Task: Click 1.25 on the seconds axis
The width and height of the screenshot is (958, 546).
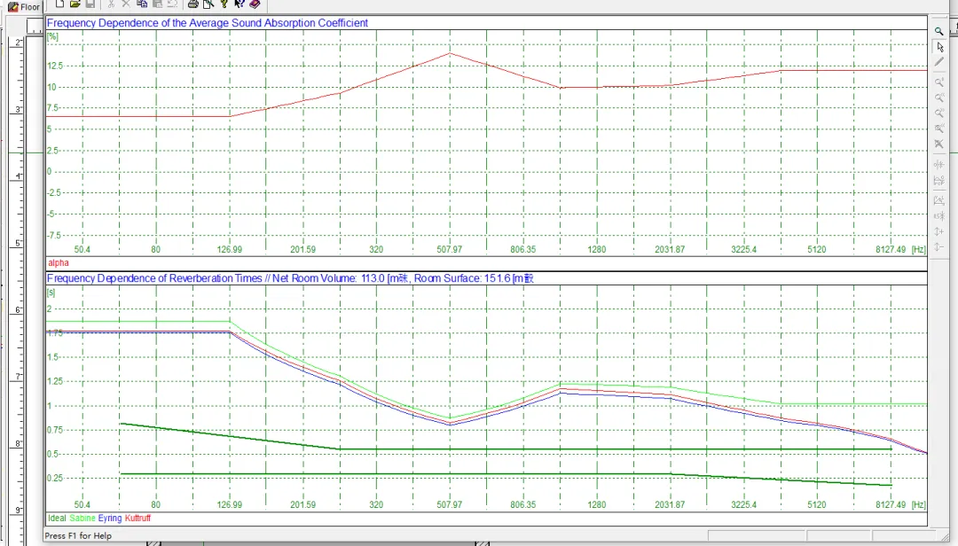Action: tap(55, 381)
